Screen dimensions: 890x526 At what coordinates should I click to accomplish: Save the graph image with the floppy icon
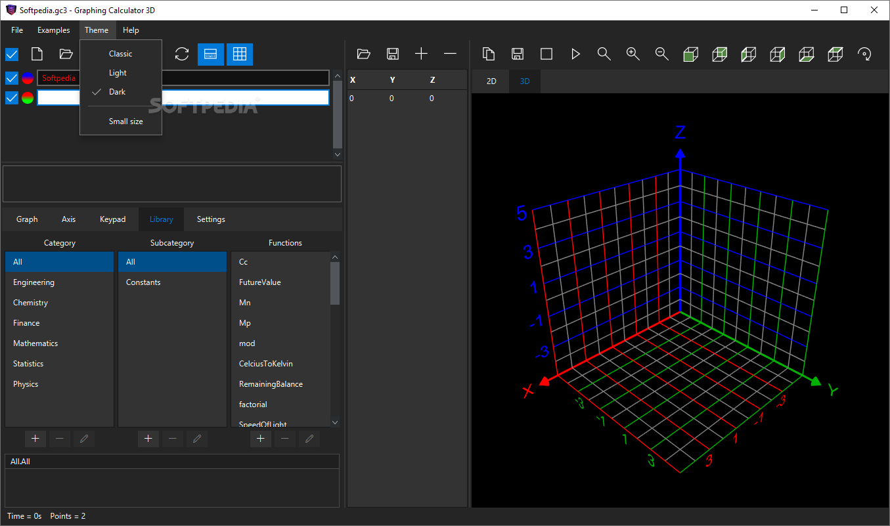point(518,54)
